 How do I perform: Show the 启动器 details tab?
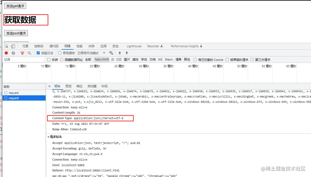click(92, 86)
